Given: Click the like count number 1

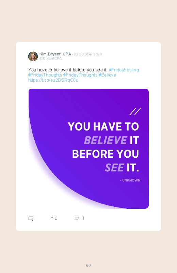Looking at the screenshot, I should [x=83, y=218].
